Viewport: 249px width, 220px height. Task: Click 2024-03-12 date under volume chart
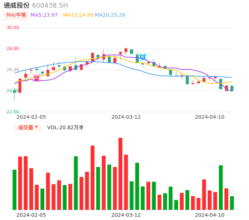[x=126, y=215]
